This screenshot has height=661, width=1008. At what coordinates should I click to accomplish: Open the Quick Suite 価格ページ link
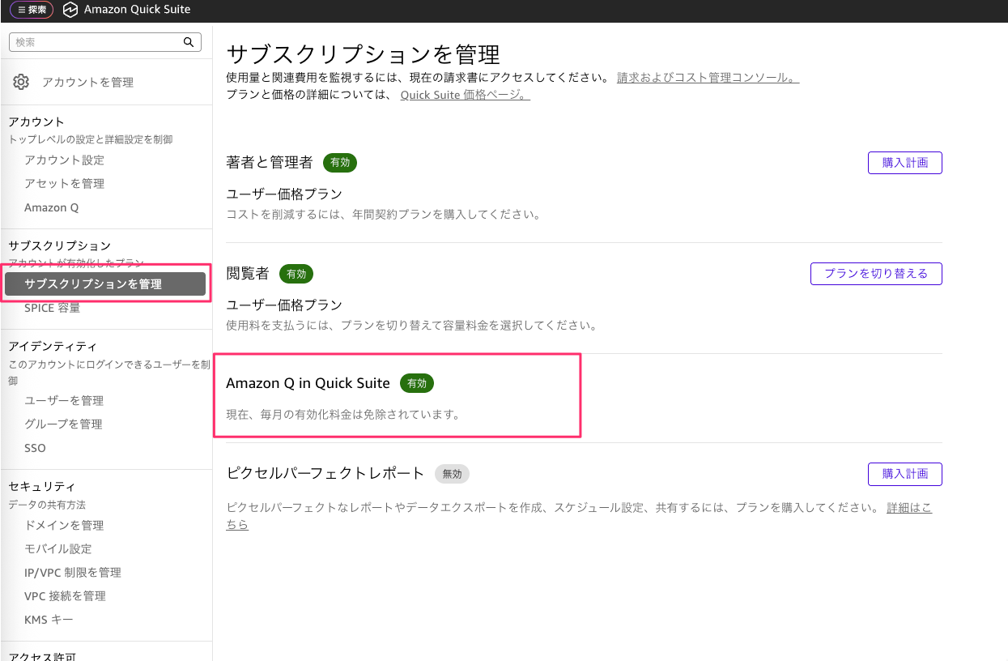pos(465,95)
